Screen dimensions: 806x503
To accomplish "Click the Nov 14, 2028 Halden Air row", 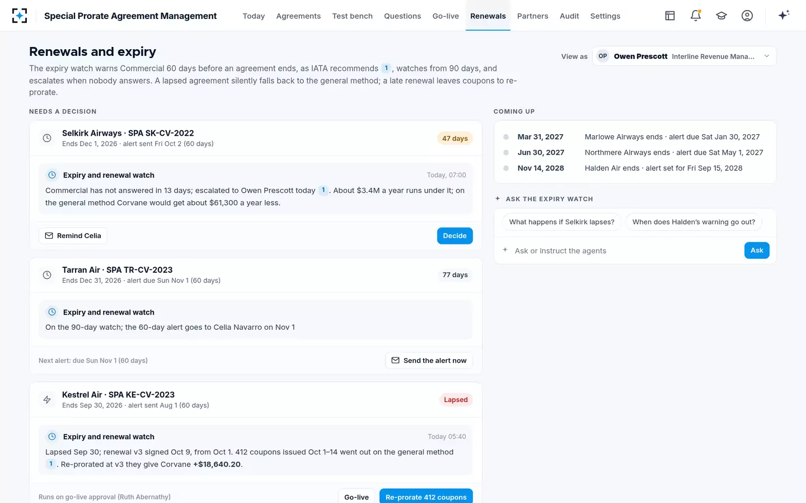I will 635,168.
